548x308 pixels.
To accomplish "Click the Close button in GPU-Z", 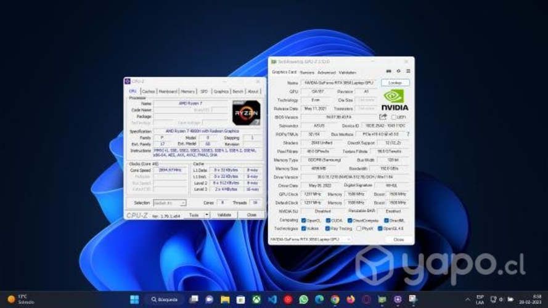I will coord(398,240).
